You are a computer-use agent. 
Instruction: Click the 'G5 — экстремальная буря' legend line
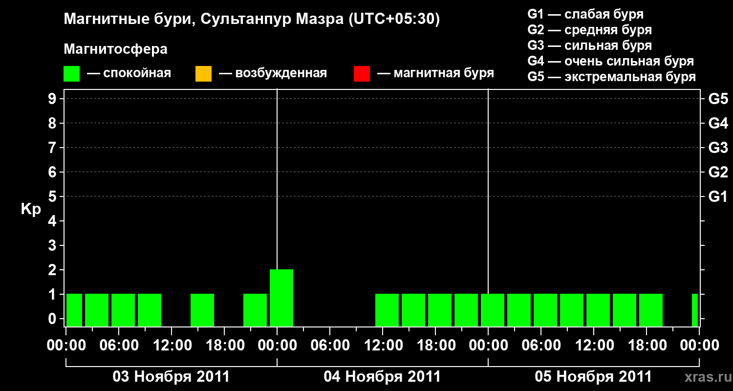tap(612, 77)
